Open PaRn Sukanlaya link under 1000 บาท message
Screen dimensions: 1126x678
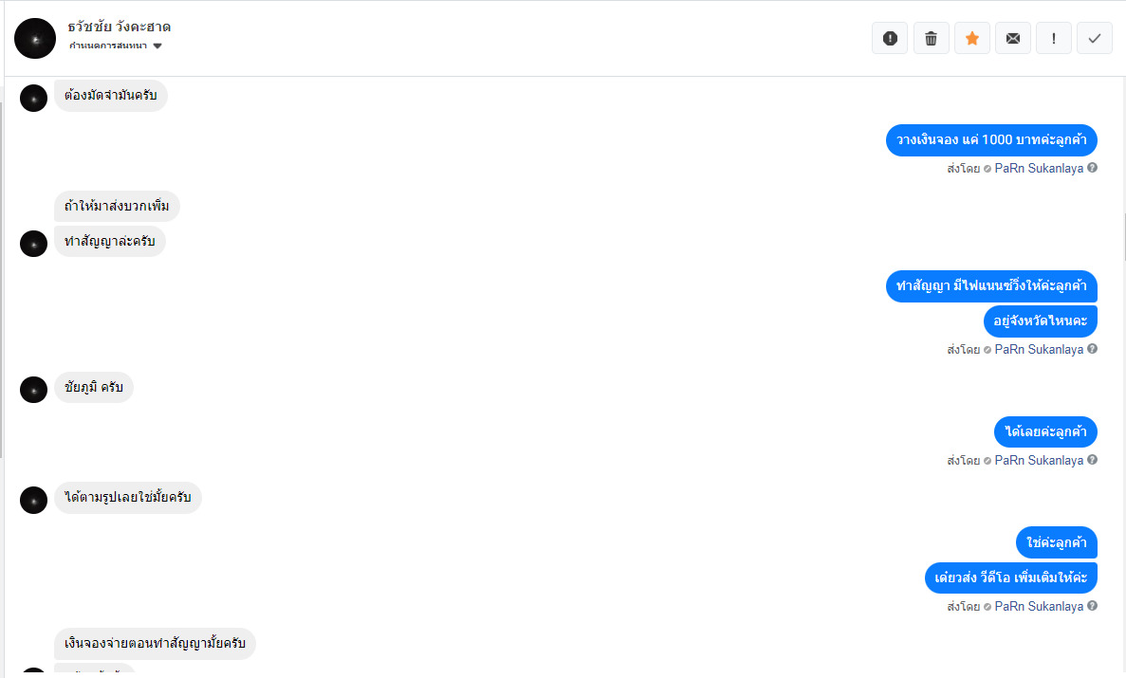[x=1039, y=169]
